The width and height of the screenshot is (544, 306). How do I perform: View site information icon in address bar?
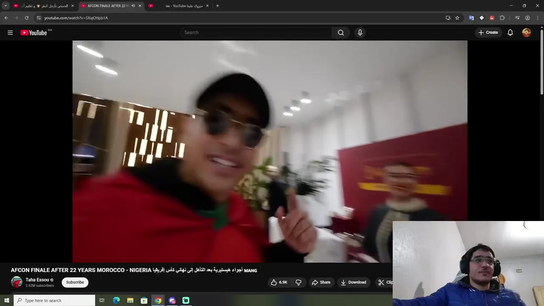39,18
